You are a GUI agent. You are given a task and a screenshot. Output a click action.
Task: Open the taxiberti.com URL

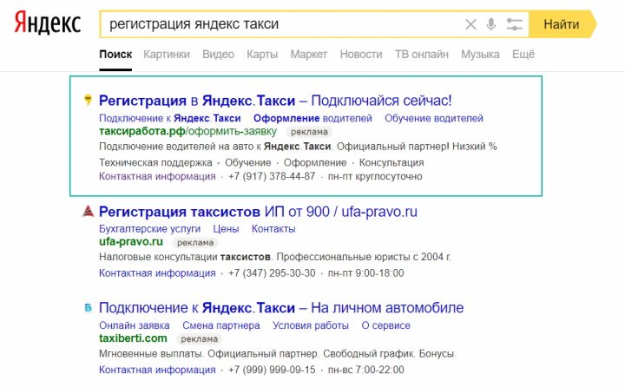coord(133,338)
